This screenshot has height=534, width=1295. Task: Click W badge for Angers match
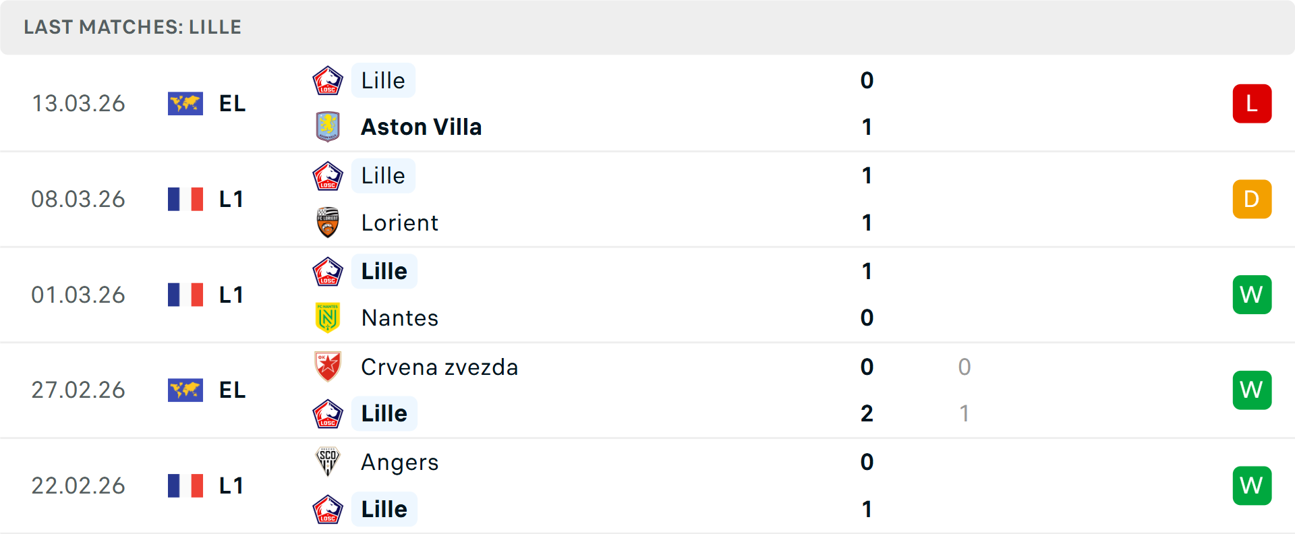(x=1252, y=485)
